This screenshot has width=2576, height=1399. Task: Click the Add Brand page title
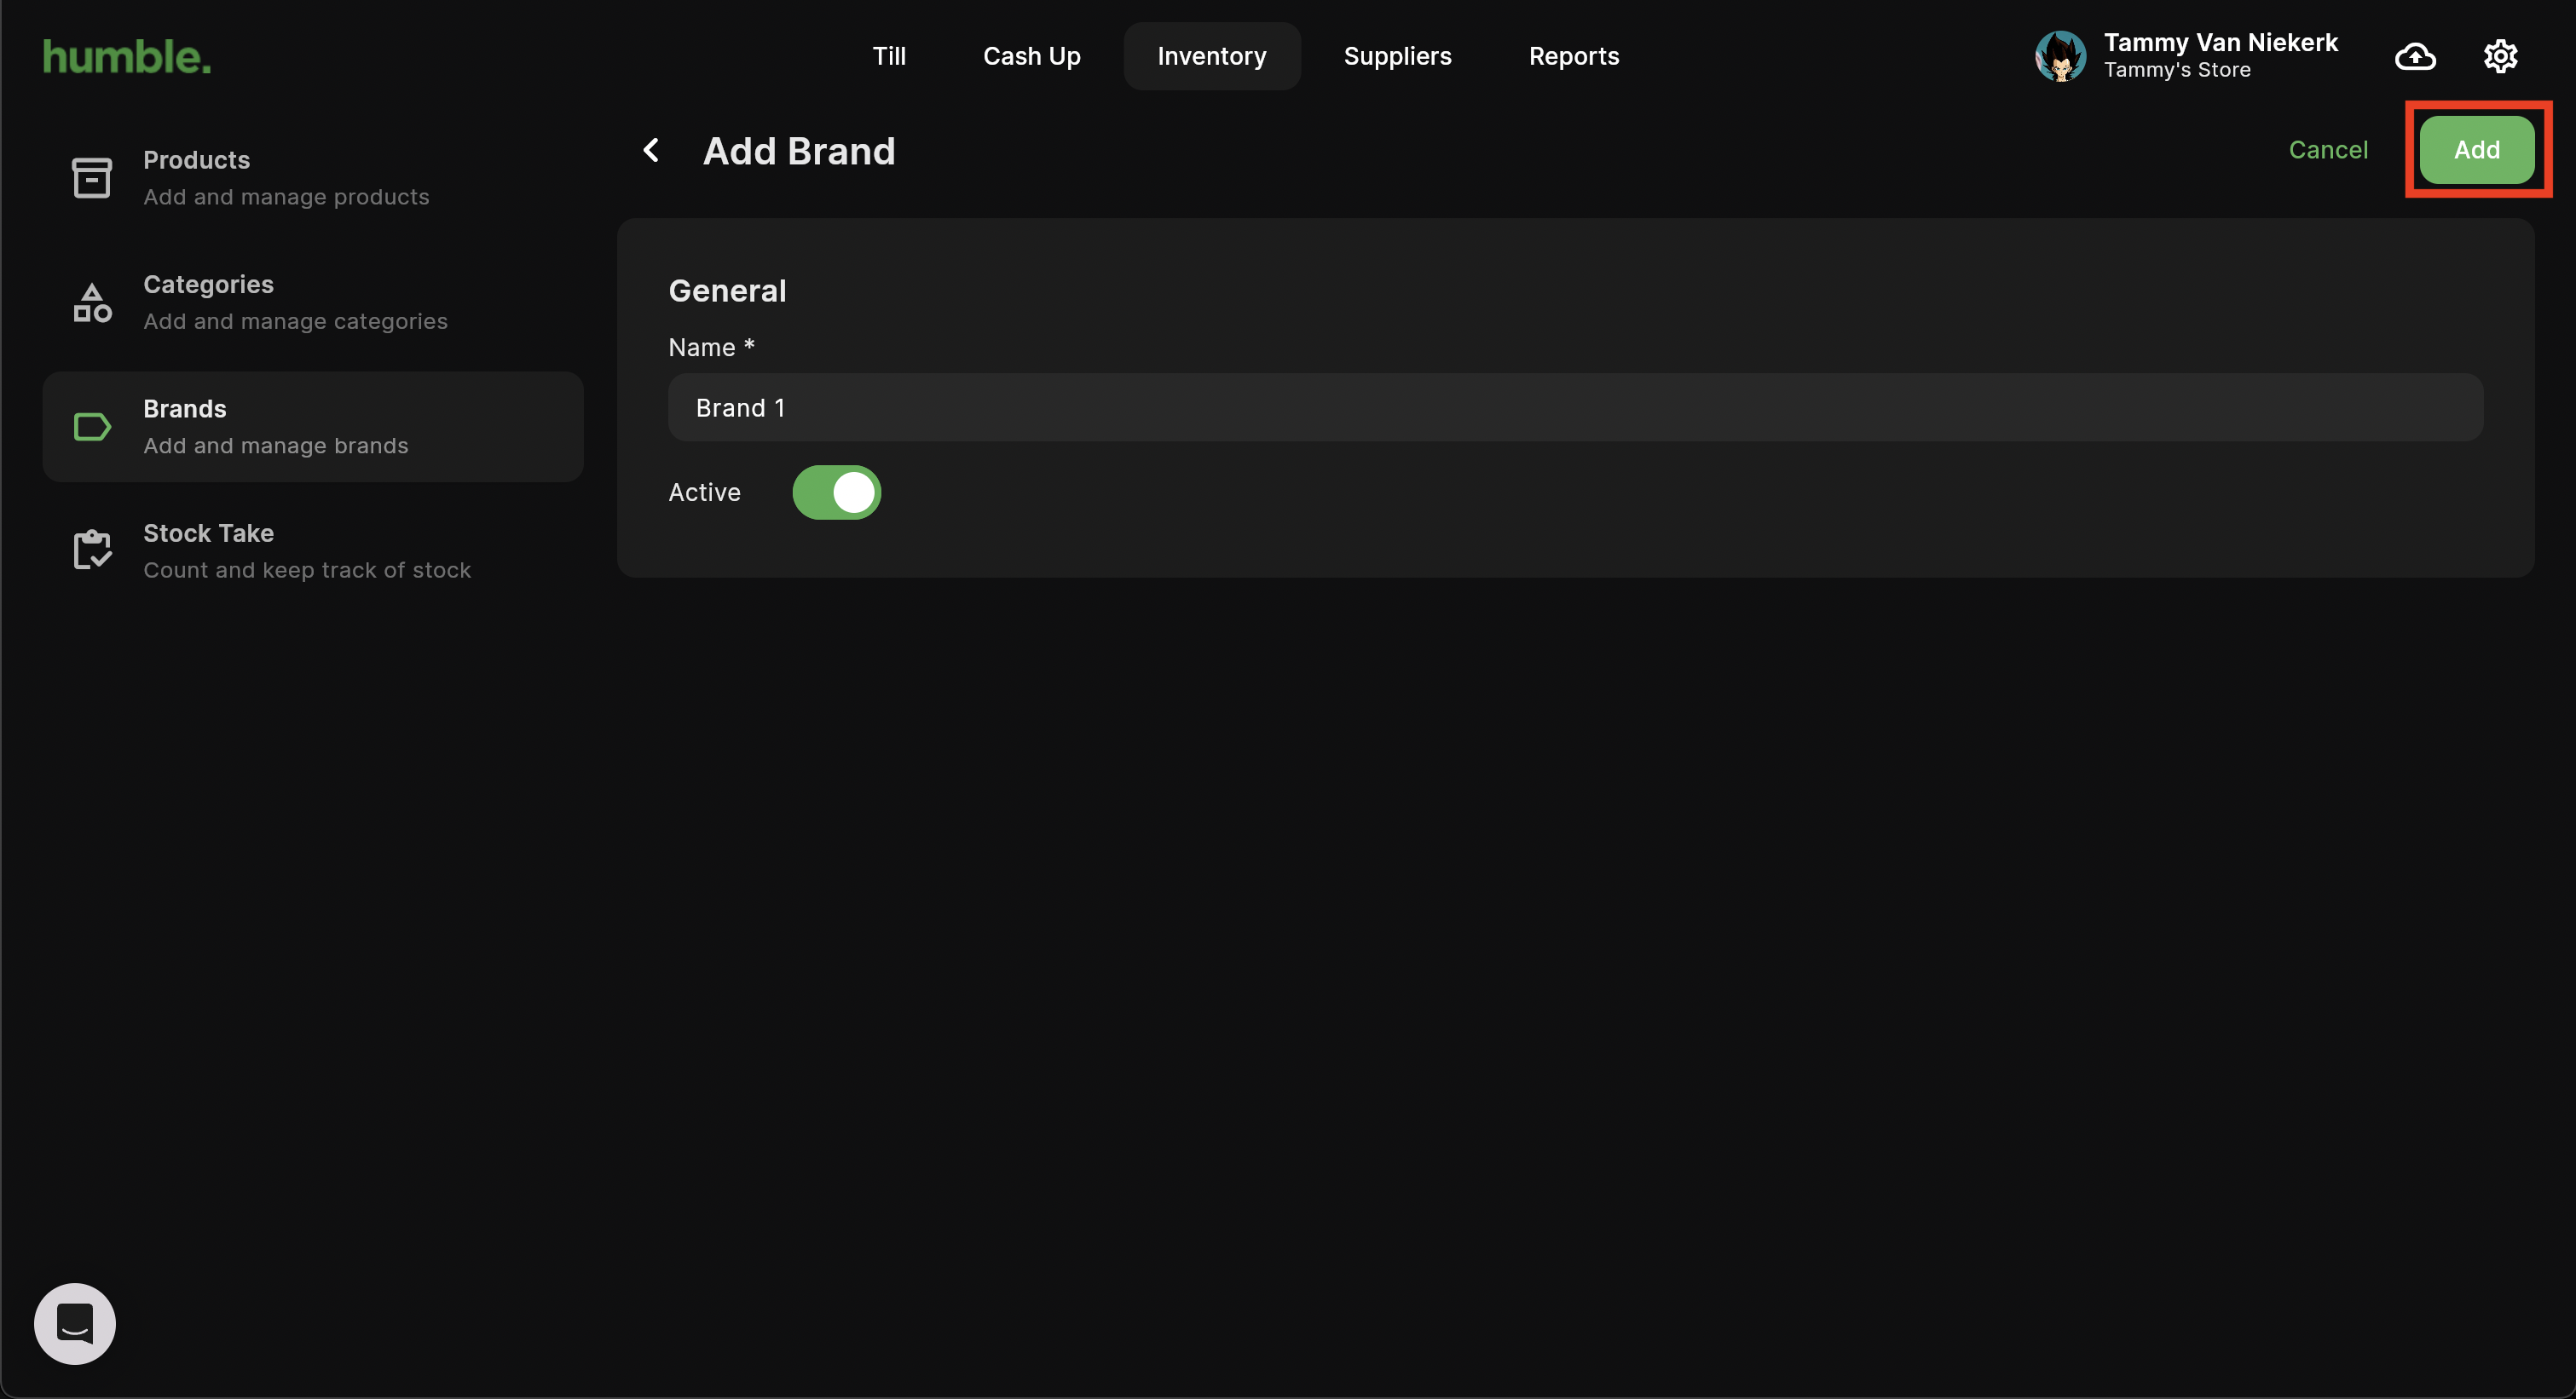click(798, 151)
